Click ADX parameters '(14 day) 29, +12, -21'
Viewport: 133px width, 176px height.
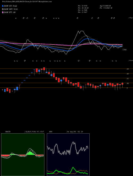pos(75,132)
